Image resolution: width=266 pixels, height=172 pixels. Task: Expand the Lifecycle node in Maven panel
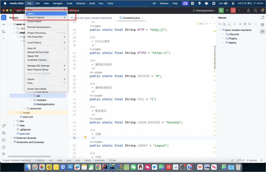click(x=223, y=34)
